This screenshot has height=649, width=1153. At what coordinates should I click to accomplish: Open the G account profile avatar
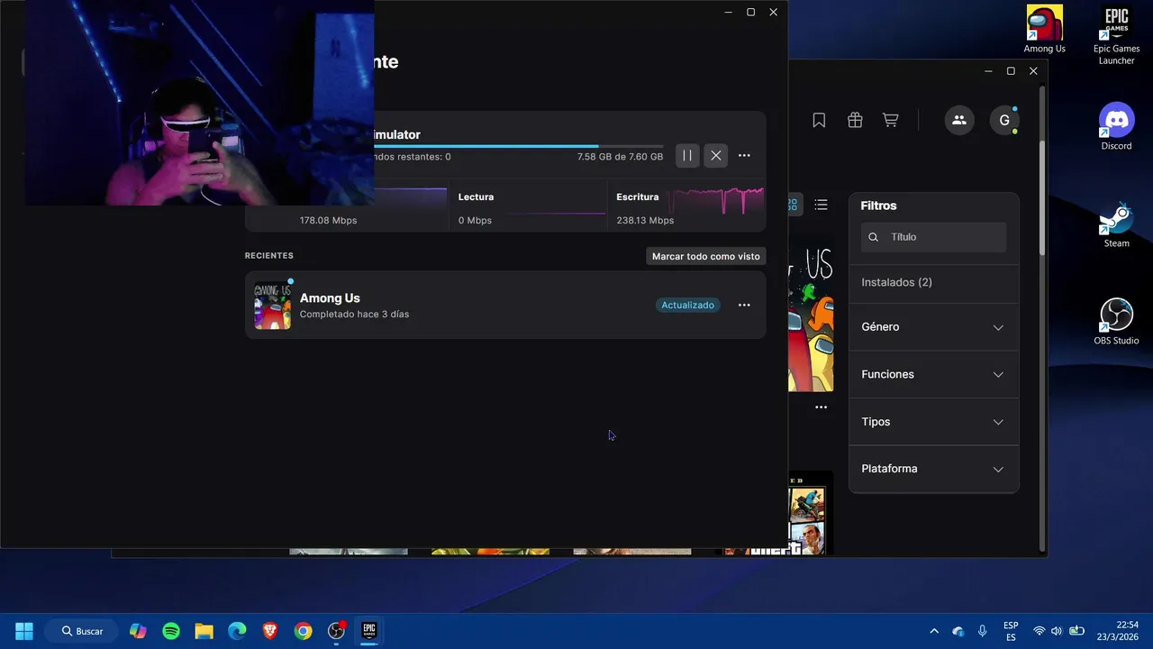pyautogui.click(x=1004, y=120)
